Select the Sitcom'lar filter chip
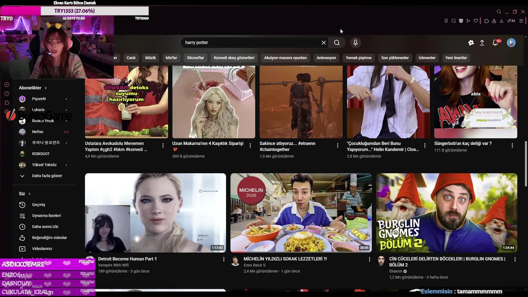The image size is (528, 297). click(196, 58)
